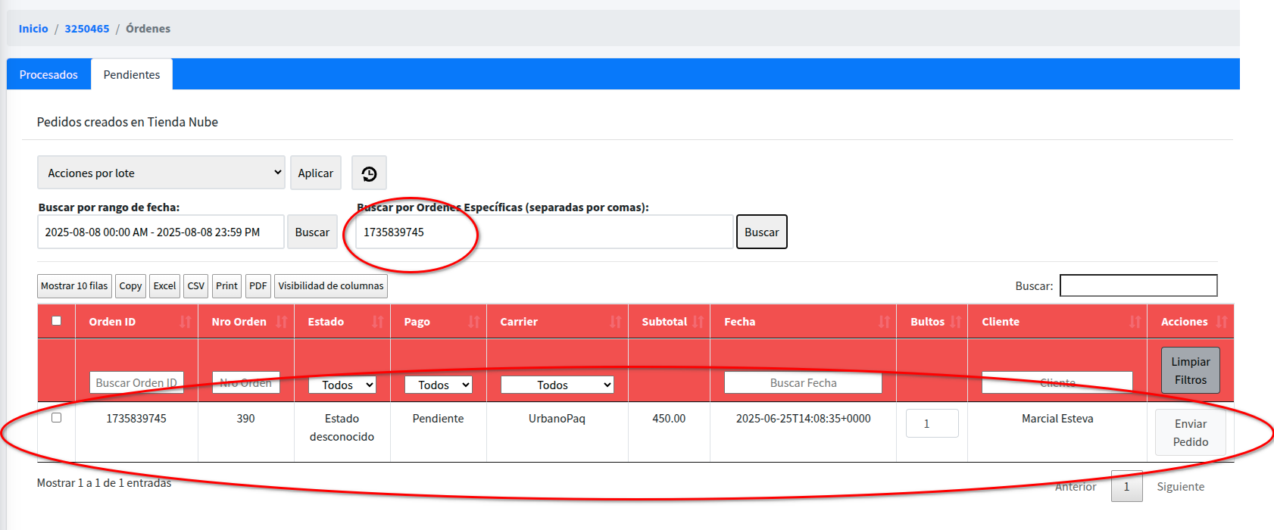Image resolution: width=1274 pixels, height=530 pixels.
Task: Select the Pendientes tab
Action: pos(132,74)
